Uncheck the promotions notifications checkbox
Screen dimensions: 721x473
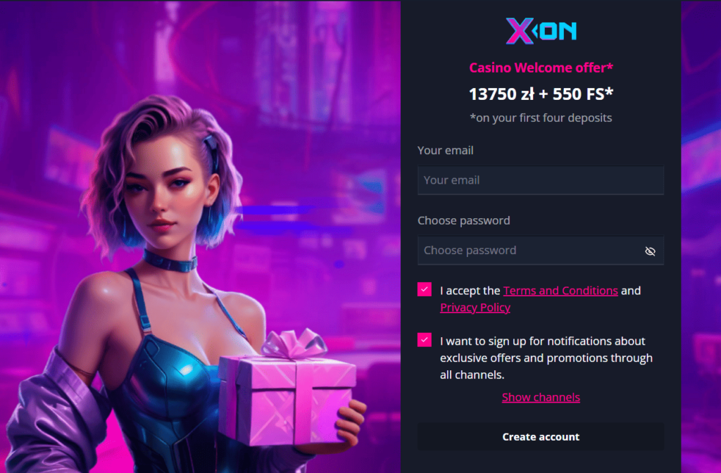(424, 340)
